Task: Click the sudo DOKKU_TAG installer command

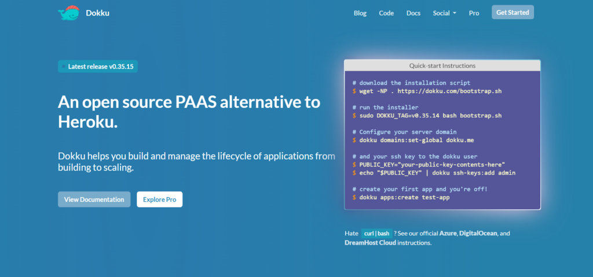Action: 427,115
